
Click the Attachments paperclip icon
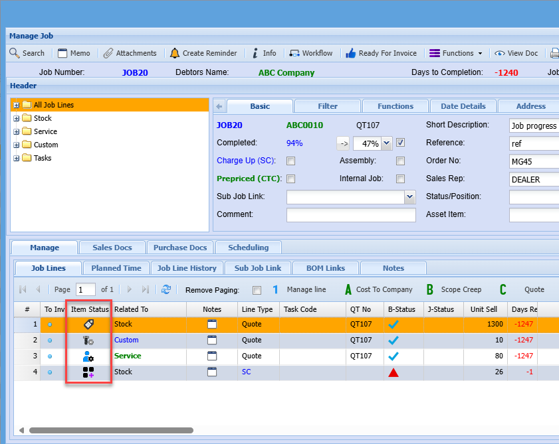108,53
